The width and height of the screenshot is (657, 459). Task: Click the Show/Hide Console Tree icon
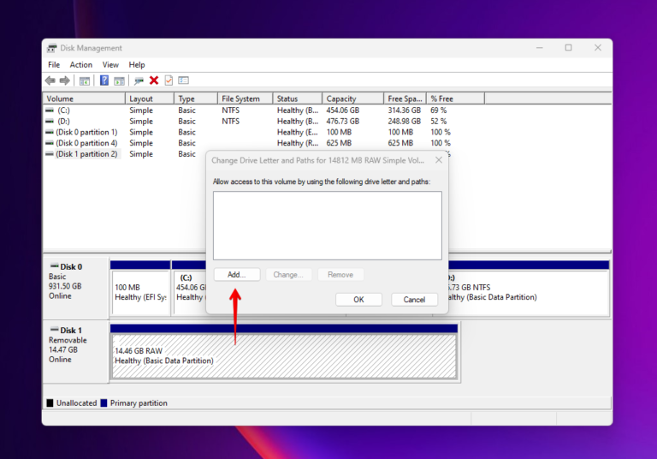[x=85, y=80]
